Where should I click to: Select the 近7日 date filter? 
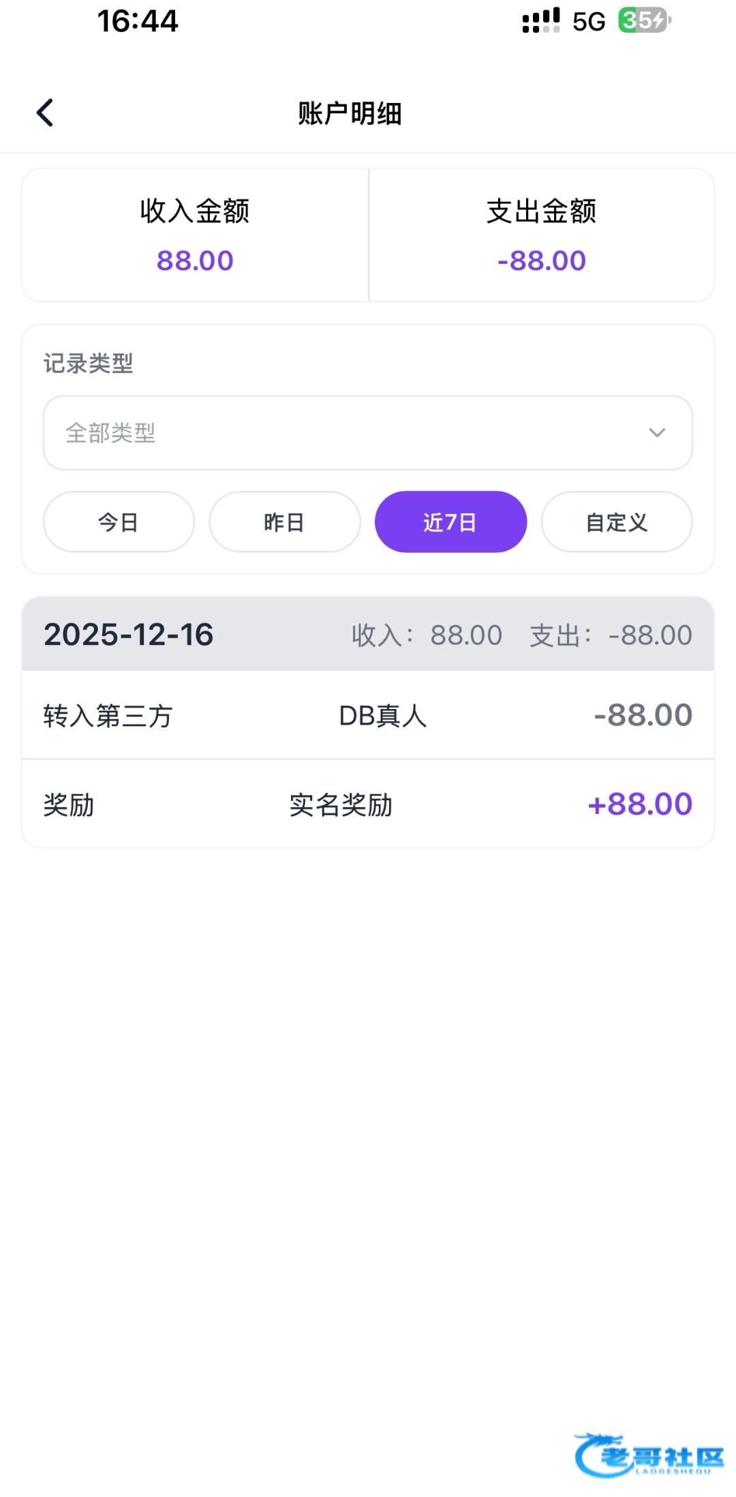point(450,522)
